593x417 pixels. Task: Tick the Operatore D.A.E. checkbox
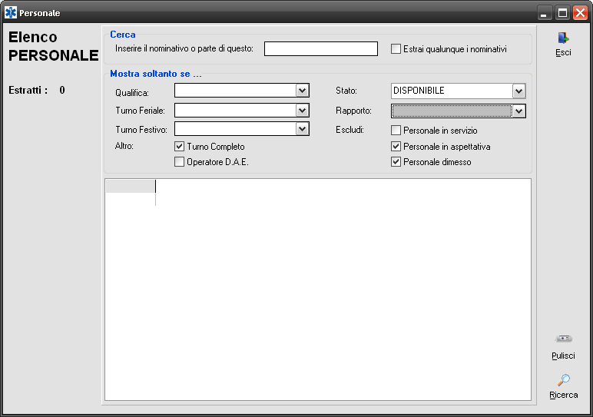[180, 162]
